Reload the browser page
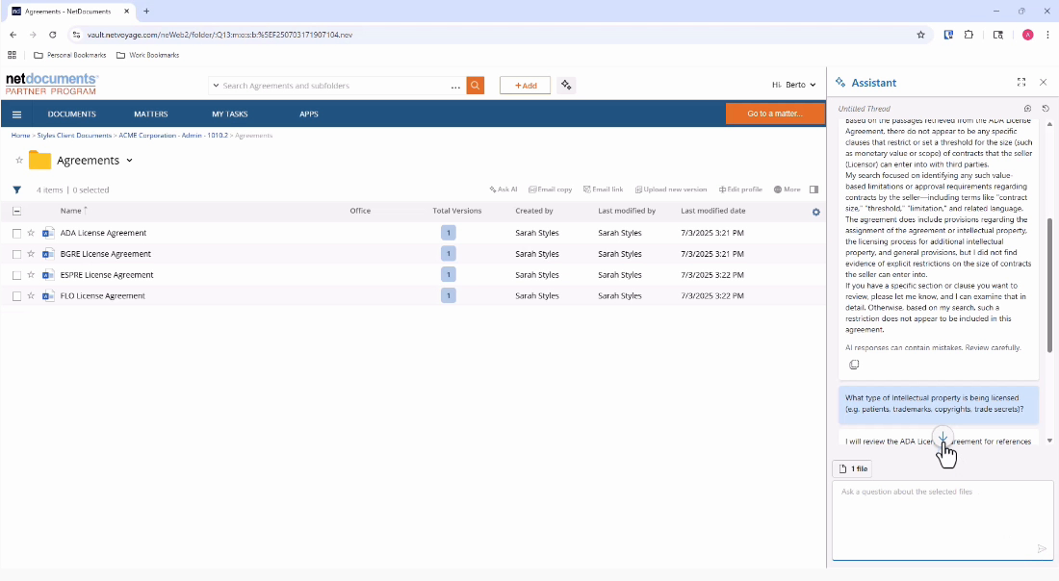The image size is (1059, 581). tap(53, 35)
